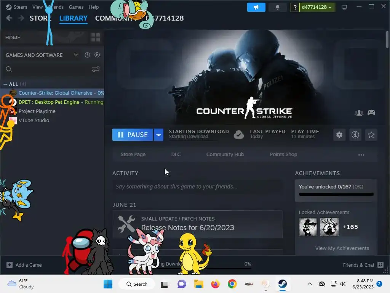Image resolution: width=390 pixels, height=293 pixels.
Task: Click the Windows taskbar Search box
Action: (x=137, y=284)
